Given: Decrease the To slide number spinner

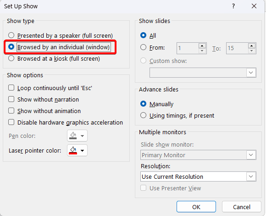Looking at the screenshot, I should point(252,51).
